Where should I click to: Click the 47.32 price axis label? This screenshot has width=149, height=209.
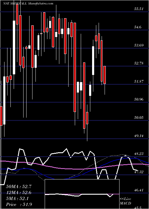(x=139, y=172)
